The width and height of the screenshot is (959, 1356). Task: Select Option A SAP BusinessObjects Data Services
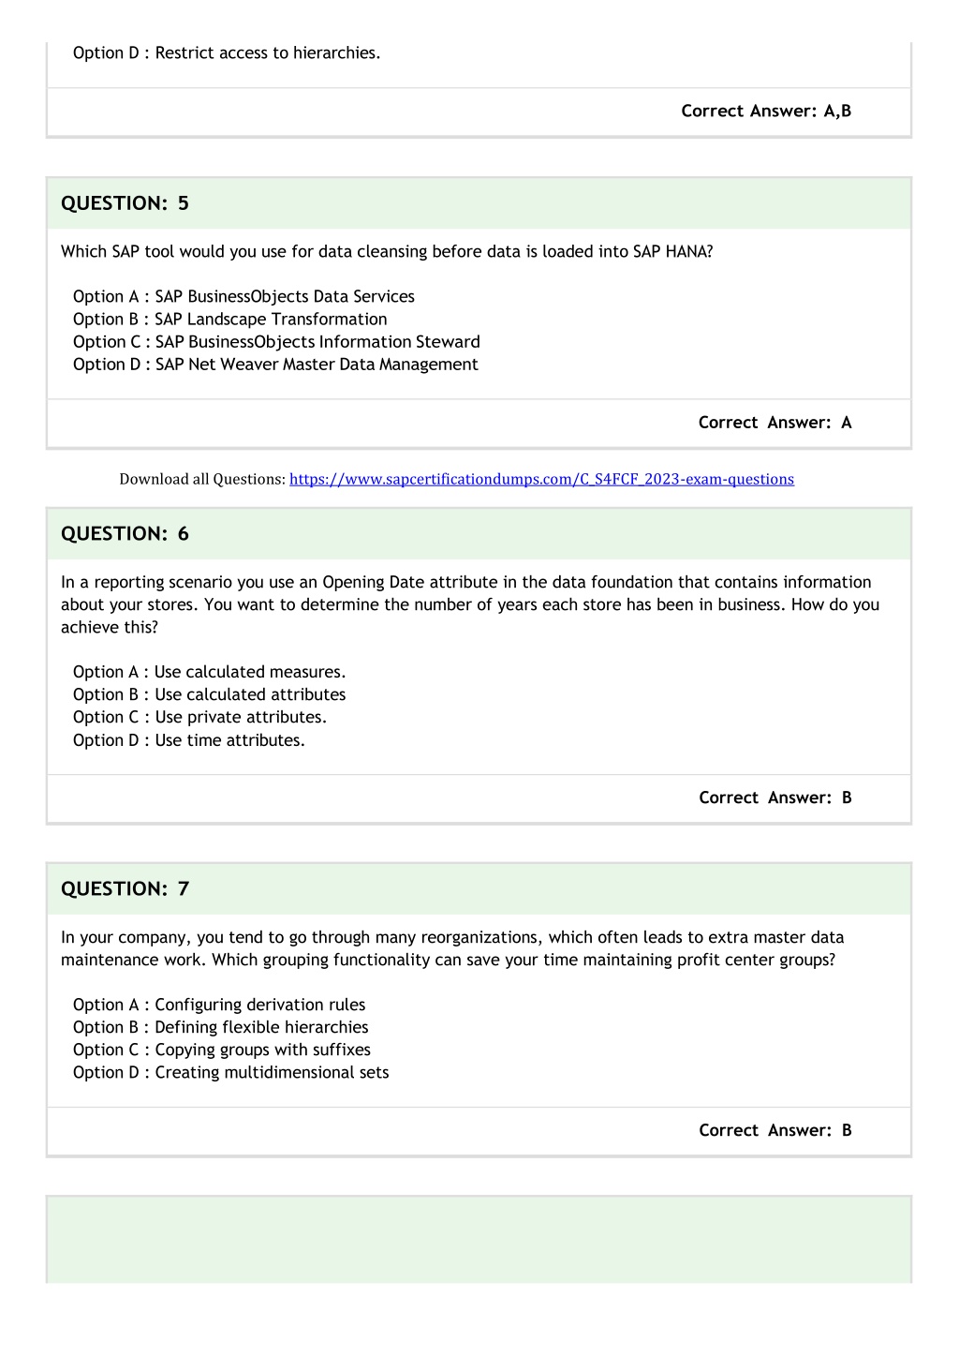pos(243,296)
